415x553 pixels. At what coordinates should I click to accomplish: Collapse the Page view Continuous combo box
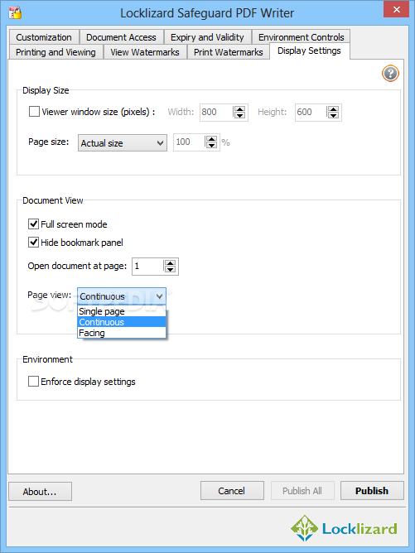click(x=122, y=296)
